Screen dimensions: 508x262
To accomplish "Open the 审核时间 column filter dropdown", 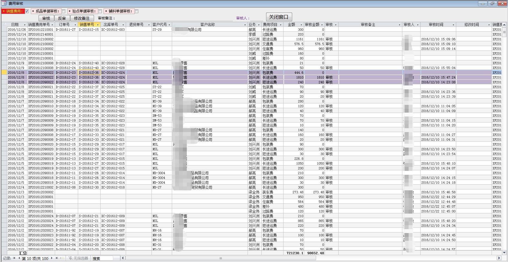I will click(454, 25).
